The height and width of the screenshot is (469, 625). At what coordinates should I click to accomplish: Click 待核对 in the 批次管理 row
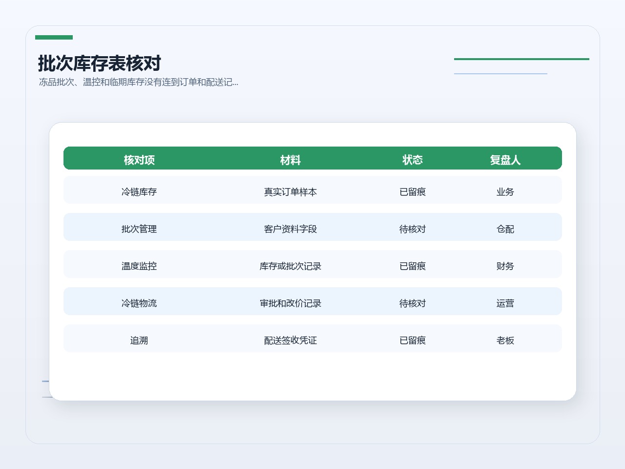pyautogui.click(x=413, y=229)
